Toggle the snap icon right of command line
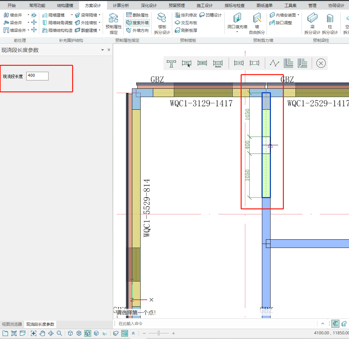The width and height of the screenshot is (349, 339). click(x=335, y=324)
